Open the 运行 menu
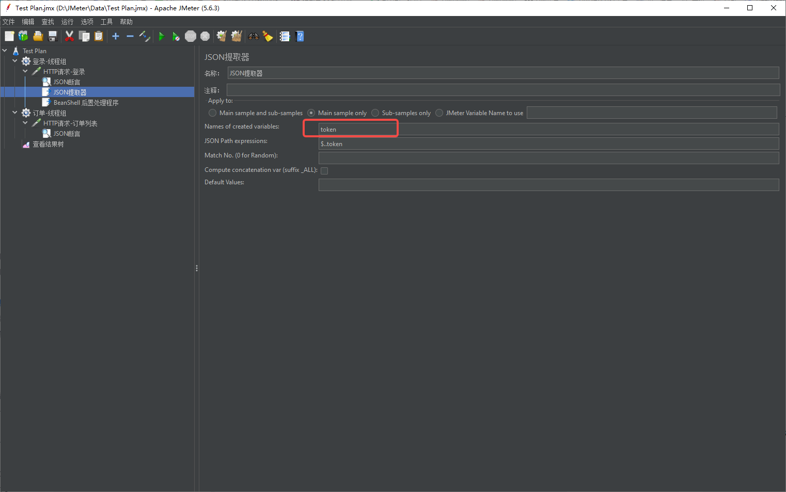This screenshot has height=492, width=786. pos(67,22)
